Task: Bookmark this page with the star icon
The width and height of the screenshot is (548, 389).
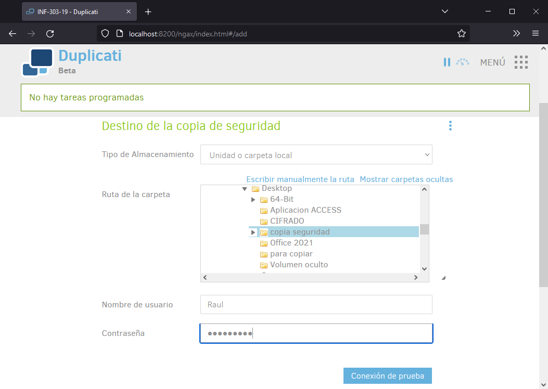Action: coord(461,34)
